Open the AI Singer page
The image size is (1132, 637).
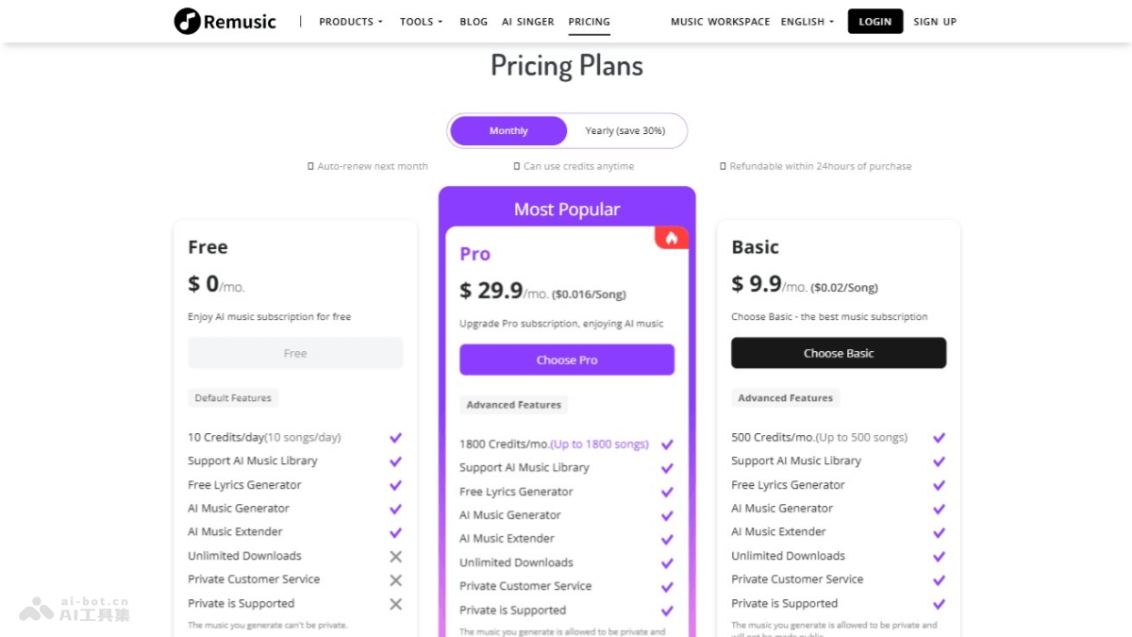click(528, 22)
